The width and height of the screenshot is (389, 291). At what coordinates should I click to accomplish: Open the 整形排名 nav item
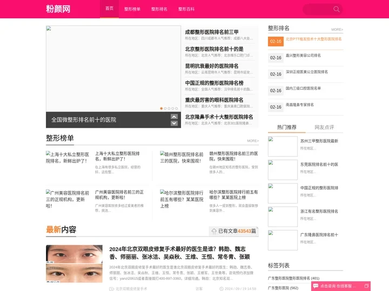159,9
